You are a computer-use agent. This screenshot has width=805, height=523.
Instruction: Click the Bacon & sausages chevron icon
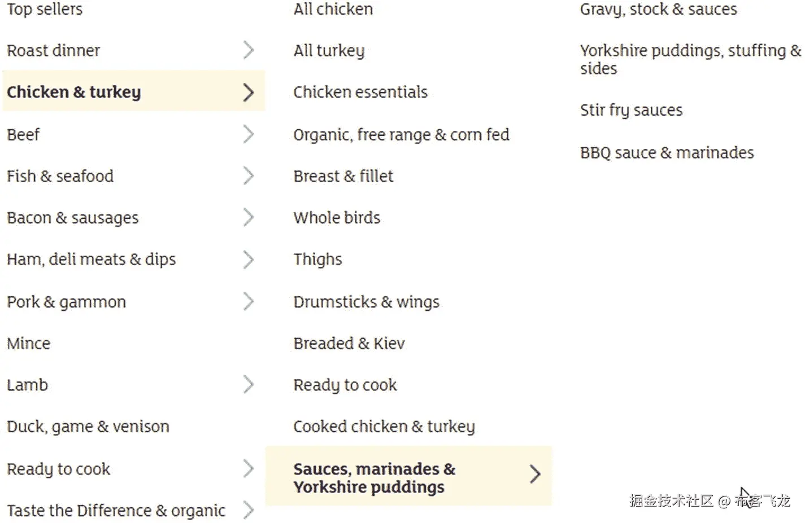point(248,217)
